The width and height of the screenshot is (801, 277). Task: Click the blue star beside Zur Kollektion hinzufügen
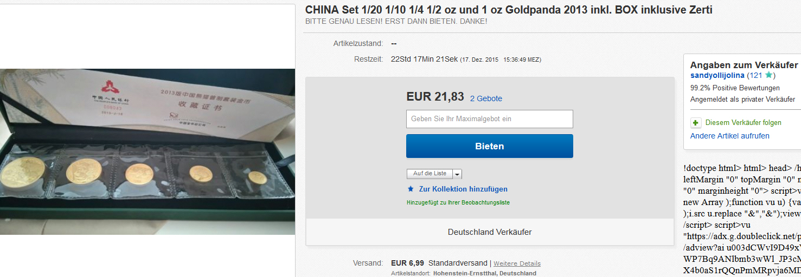(411, 189)
